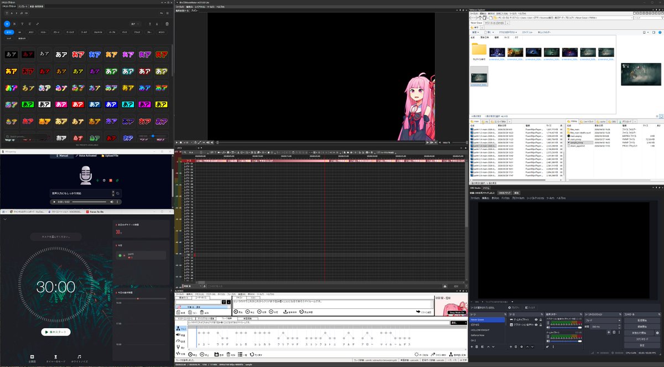Click the trash icon in text preset toolbar
Image resolution: width=664 pixels, height=367 pixels.
pos(167,24)
